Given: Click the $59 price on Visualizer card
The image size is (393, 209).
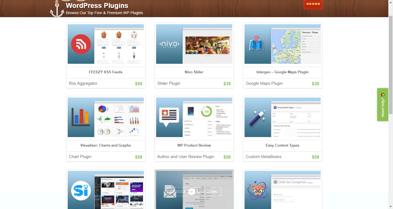Looking at the screenshot, I should point(139,157).
